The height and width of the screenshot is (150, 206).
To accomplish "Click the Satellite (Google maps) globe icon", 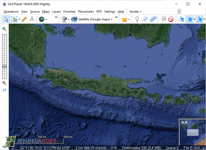I will [74, 19].
